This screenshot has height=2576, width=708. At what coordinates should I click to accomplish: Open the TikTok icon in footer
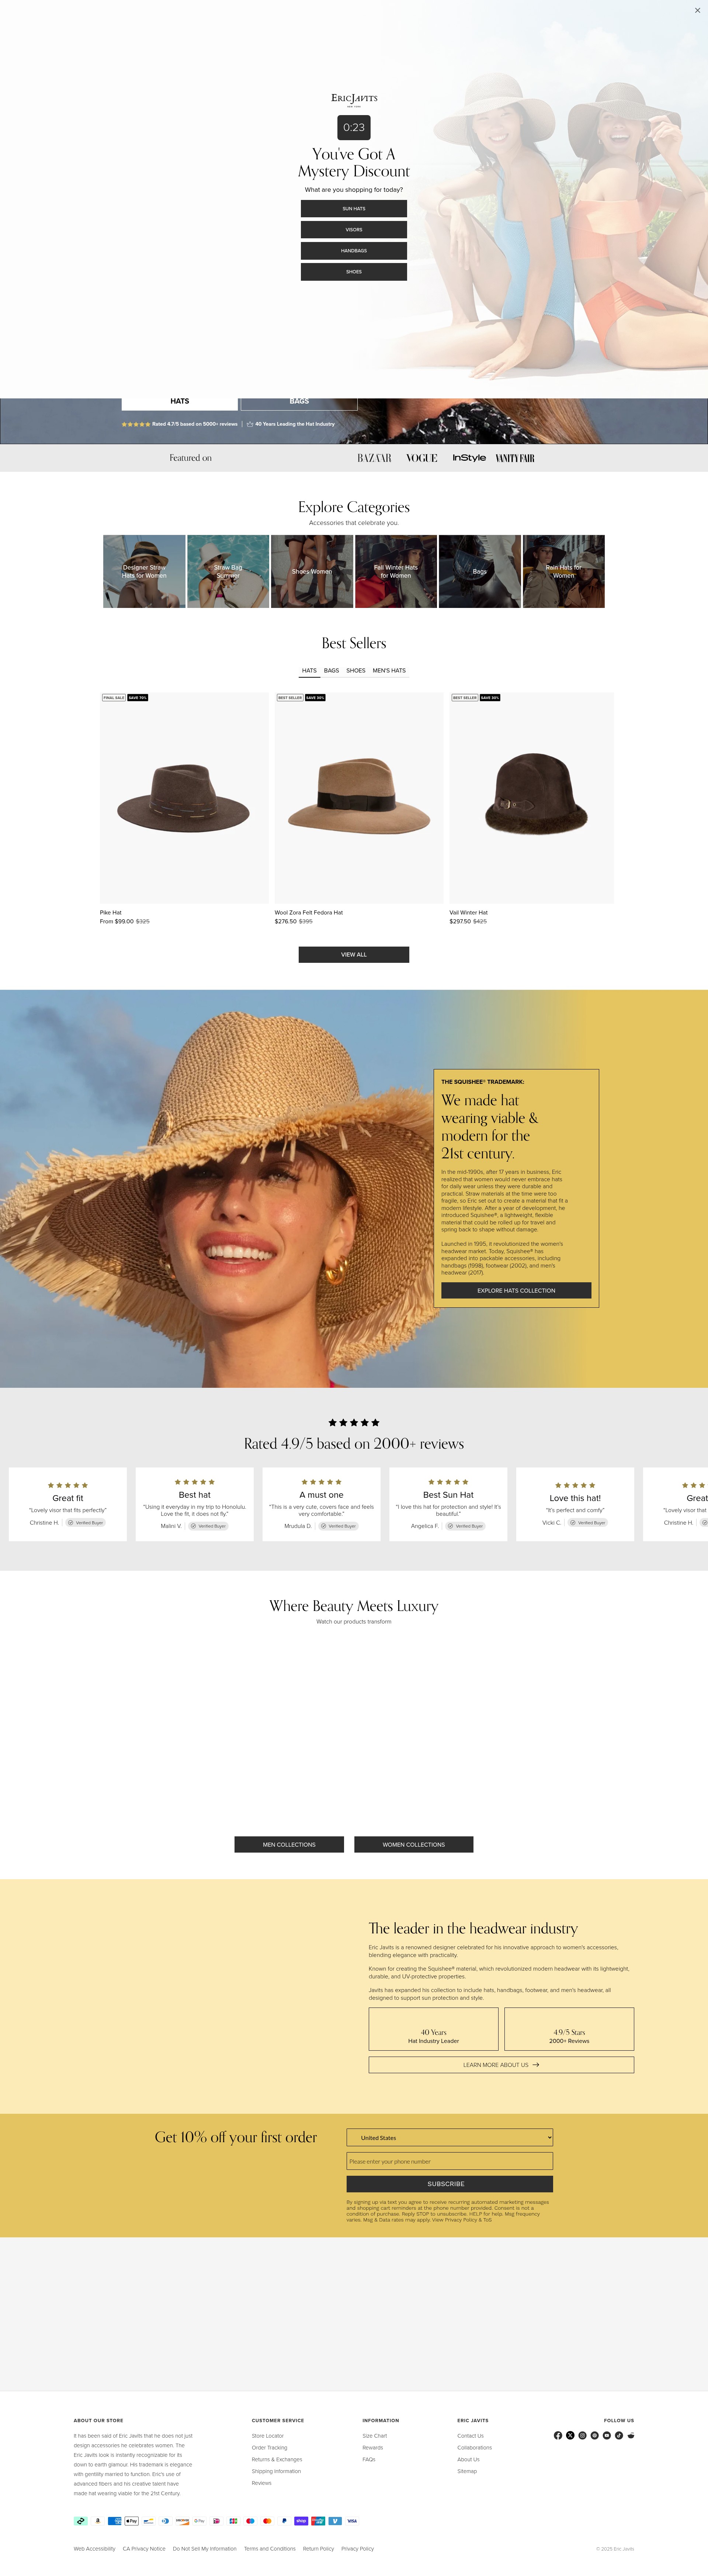tap(619, 2436)
